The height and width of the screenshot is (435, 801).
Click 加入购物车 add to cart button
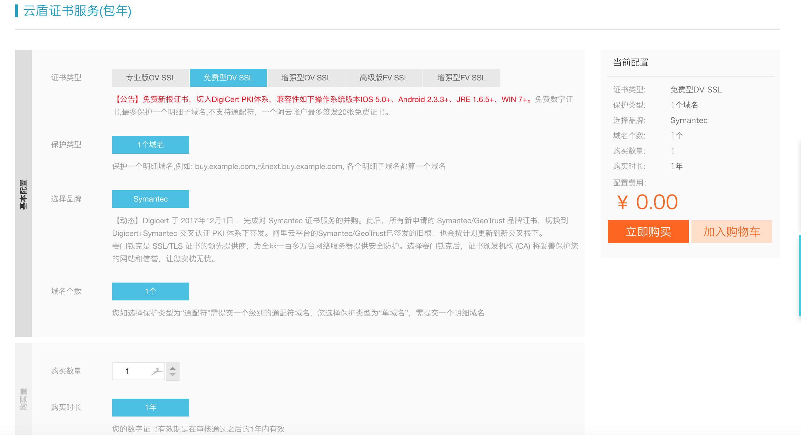pos(732,232)
